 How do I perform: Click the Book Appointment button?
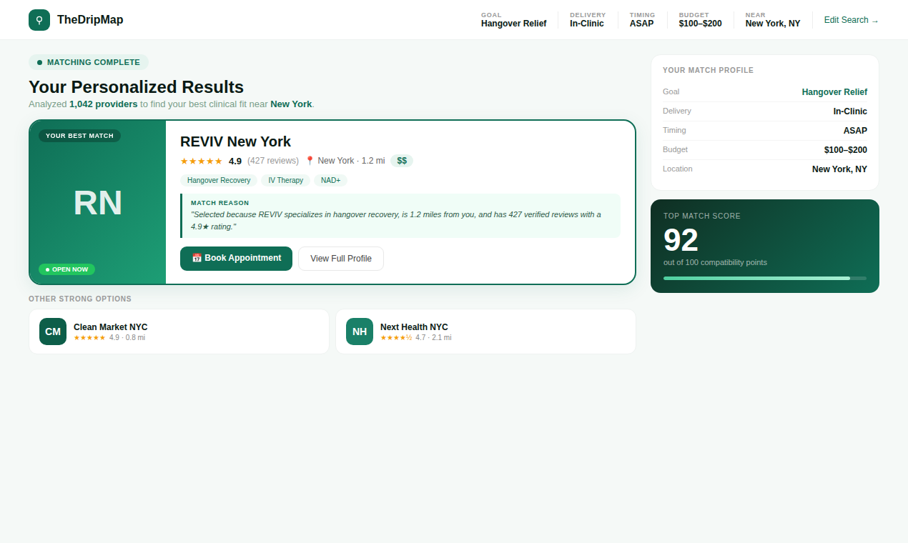(236, 259)
